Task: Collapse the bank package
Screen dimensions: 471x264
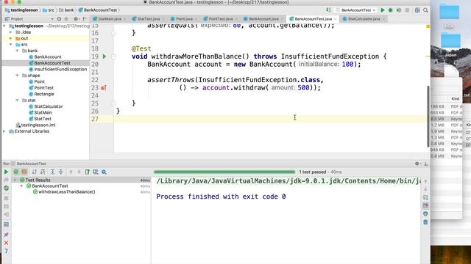Action: click(x=17, y=51)
